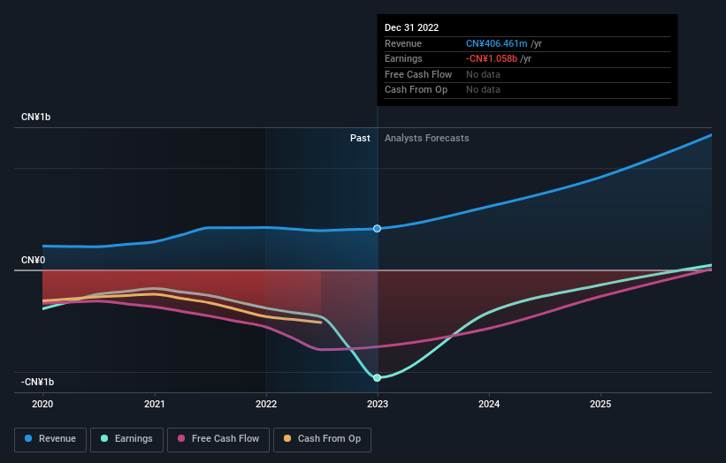
Task: Click the 2022 x-axis label
Action: tap(266, 405)
